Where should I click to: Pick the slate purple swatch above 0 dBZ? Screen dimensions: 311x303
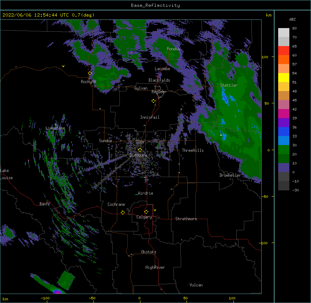(284, 168)
